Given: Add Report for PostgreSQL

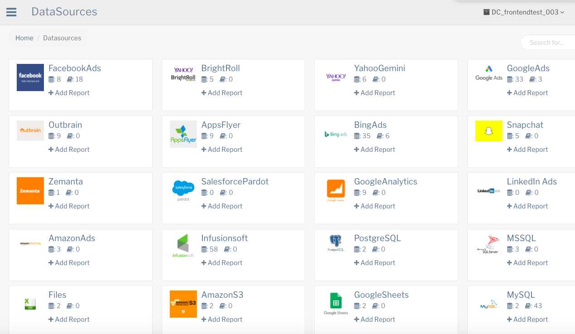Looking at the screenshot, I should tap(374, 263).
